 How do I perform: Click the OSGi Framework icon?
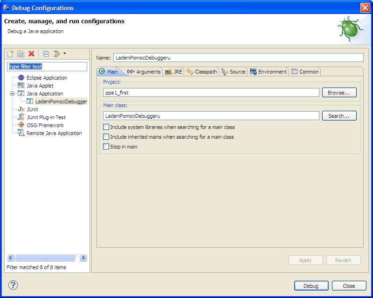point(21,125)
